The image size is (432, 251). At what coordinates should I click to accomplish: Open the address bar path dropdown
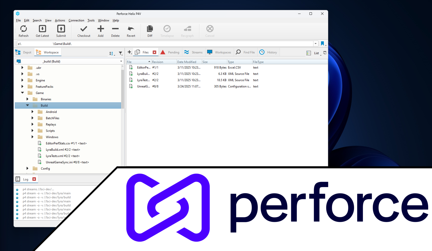(x=315, y=44)
